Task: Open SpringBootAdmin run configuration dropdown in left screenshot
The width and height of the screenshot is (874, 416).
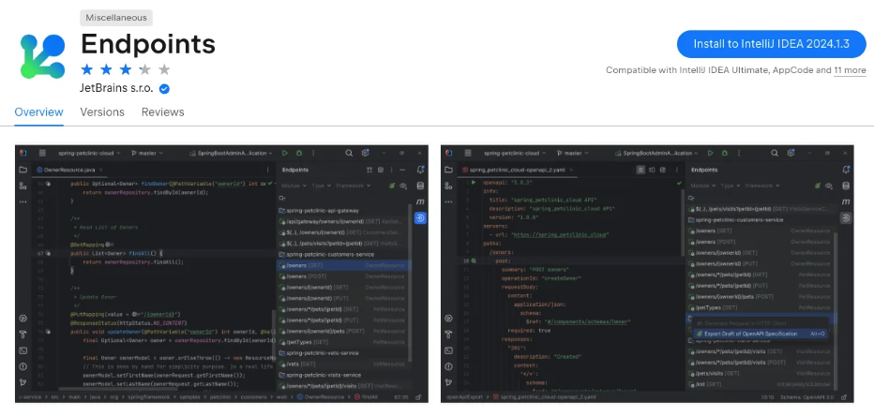Action: 231,153
